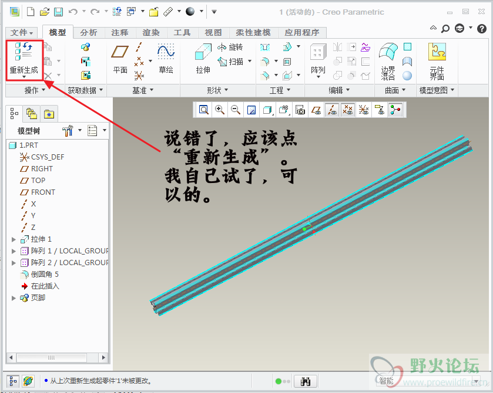Toggle annotation display in graphics toolbar
This screenshot has height=393, width=493.
(380, 110)
